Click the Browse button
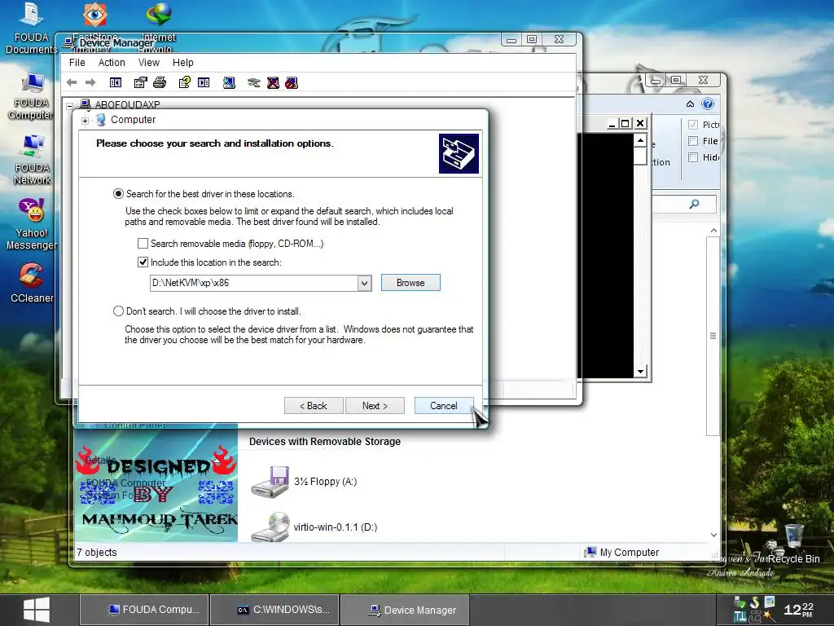The height and width of the screenshot is (626, 834). 410,283
